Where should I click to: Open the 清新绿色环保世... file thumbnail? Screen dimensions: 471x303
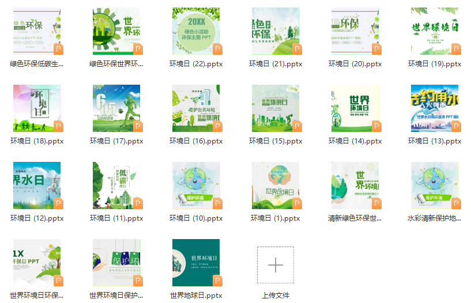click(x=355, y=185)
